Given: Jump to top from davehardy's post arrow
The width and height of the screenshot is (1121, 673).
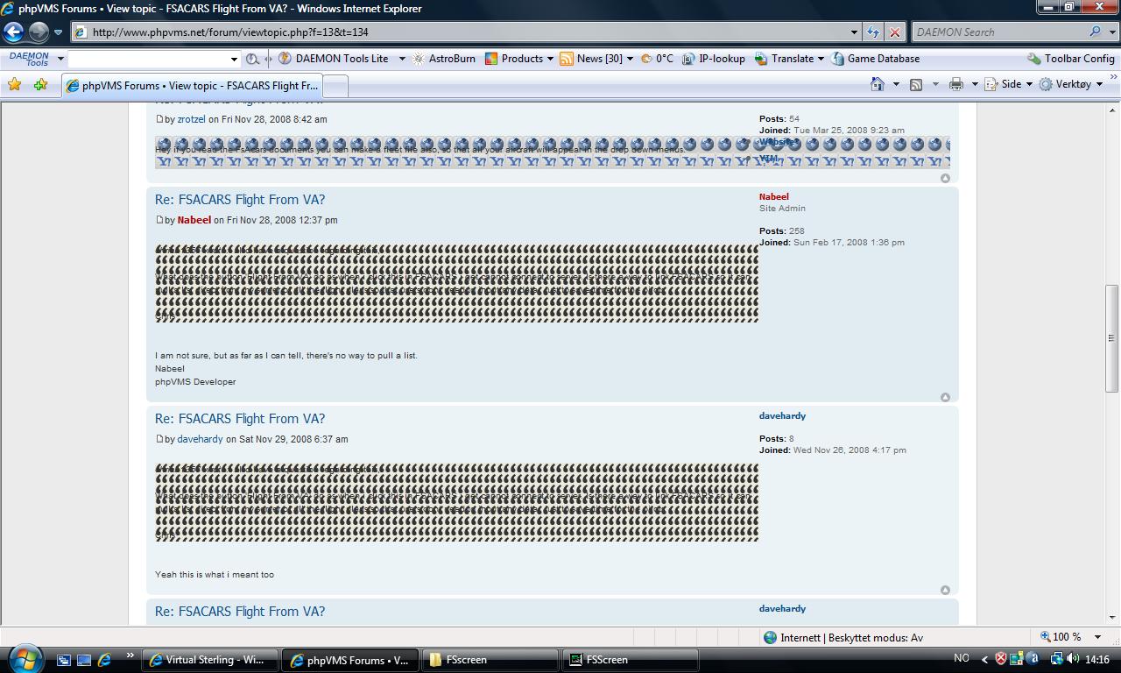Looking at the screenshot, I should pyautogui.click(x=945, y=591).
